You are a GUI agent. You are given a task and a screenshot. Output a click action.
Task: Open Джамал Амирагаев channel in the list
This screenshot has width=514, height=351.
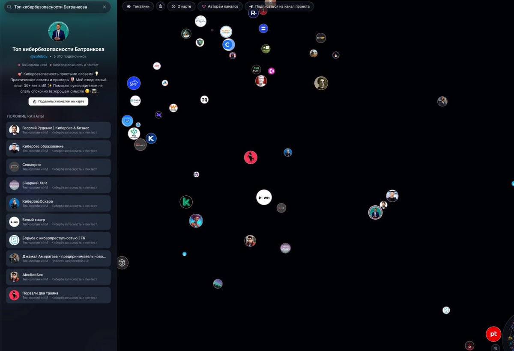(x=58, y=259)
